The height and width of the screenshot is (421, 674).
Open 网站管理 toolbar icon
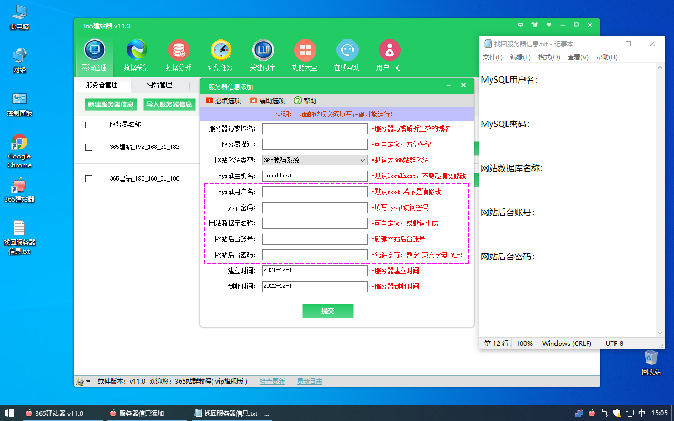tap(94, 55)
